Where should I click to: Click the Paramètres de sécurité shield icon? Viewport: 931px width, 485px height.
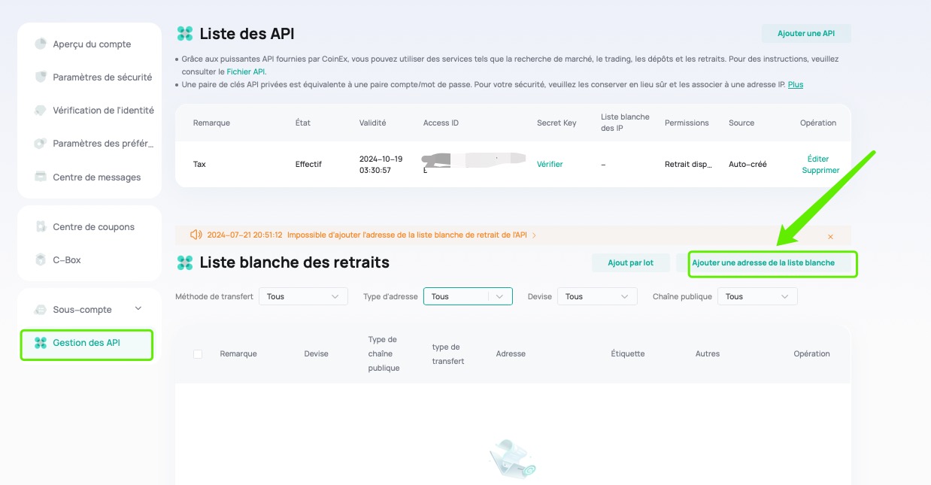click(41, 77)
